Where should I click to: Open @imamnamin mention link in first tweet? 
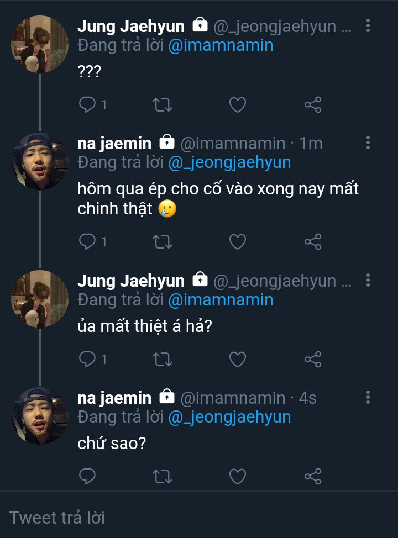pyautogui.click(x=220, y=45)
